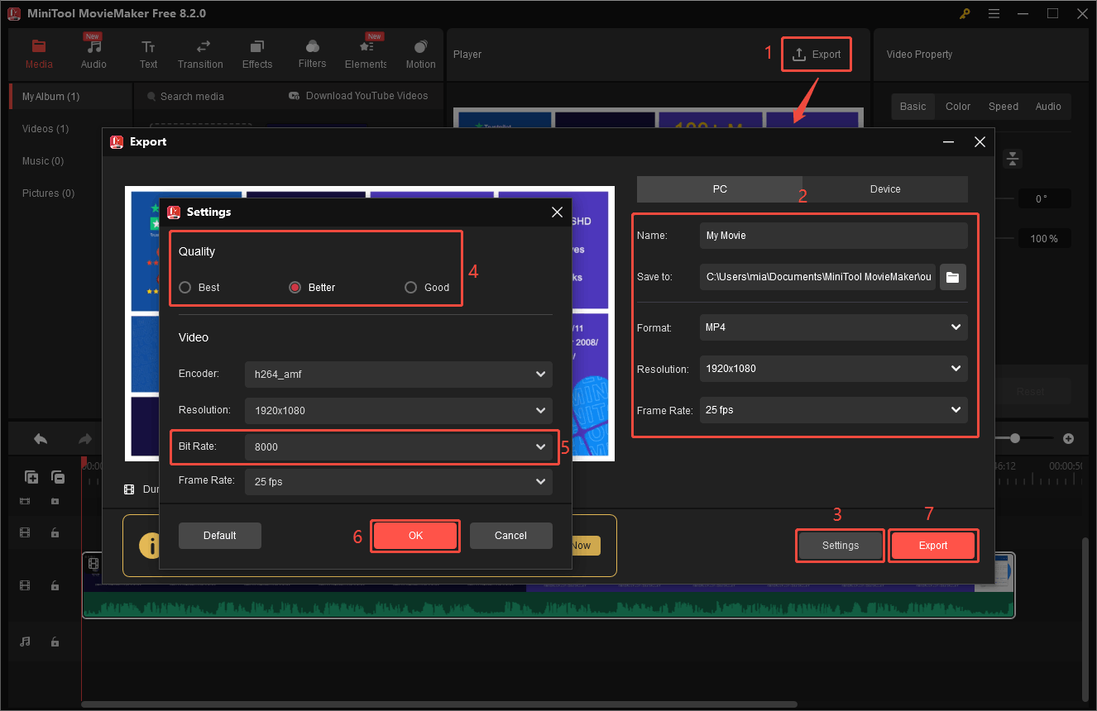Click the 100 % value field
The width and height of the screenshot is (1097, 711).
coord(1044,239)
